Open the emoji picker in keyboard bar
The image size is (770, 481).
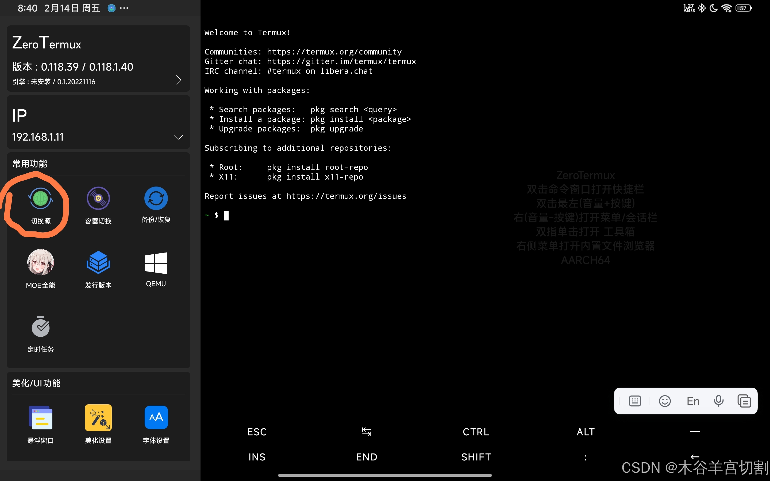[x=665, y=401]
